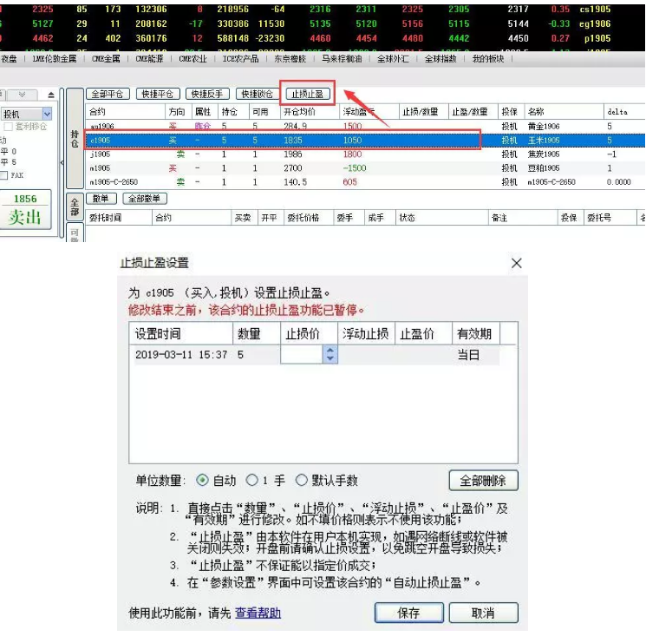The image size is (646, 643).
Task: Click the 方向 column header
Action: 177,112
